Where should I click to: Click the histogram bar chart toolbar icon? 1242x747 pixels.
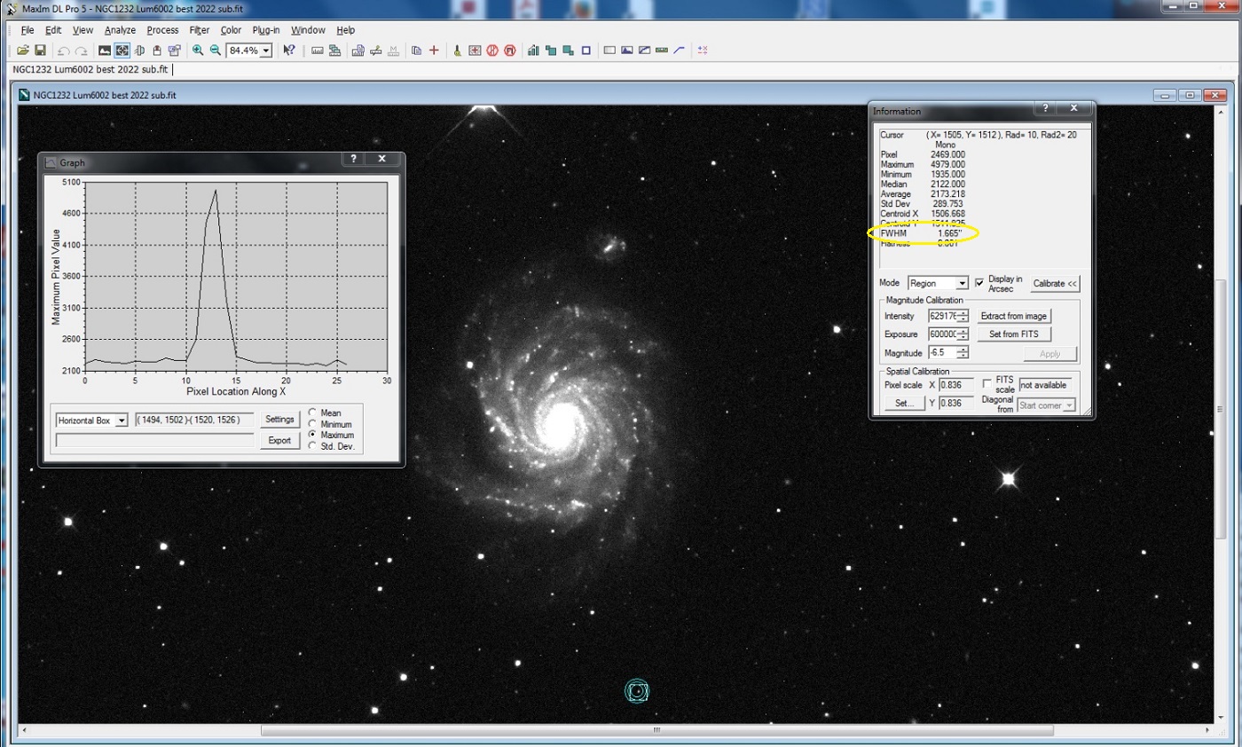tap(533, 51)
